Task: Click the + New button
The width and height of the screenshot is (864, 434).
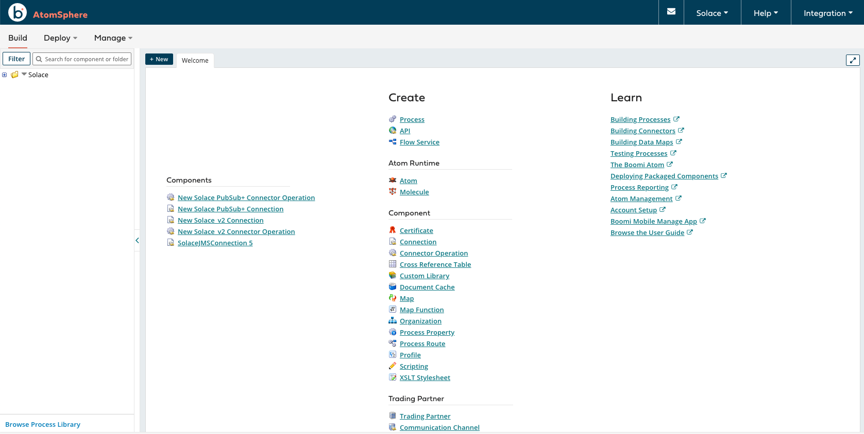Action: point(159,59)
